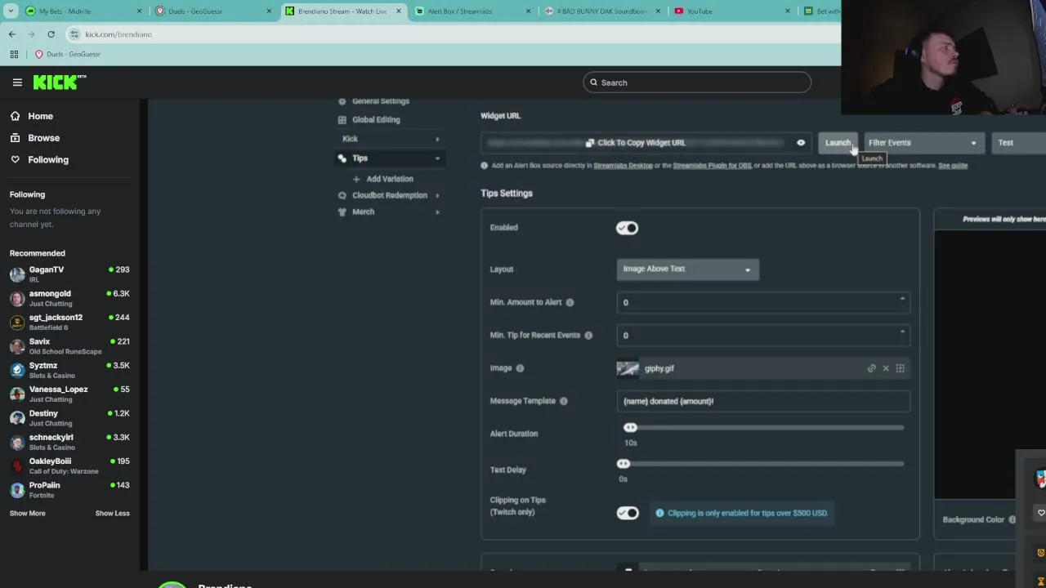The width and height of the screenshot is (1046, 588).
Task: Click the Test button
Action: tap(1017, 143)
